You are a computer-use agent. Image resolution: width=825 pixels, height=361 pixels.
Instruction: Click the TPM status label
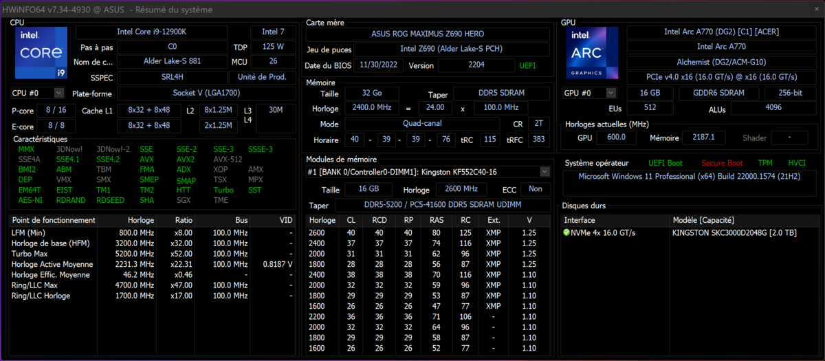click(x=765, y=163)
